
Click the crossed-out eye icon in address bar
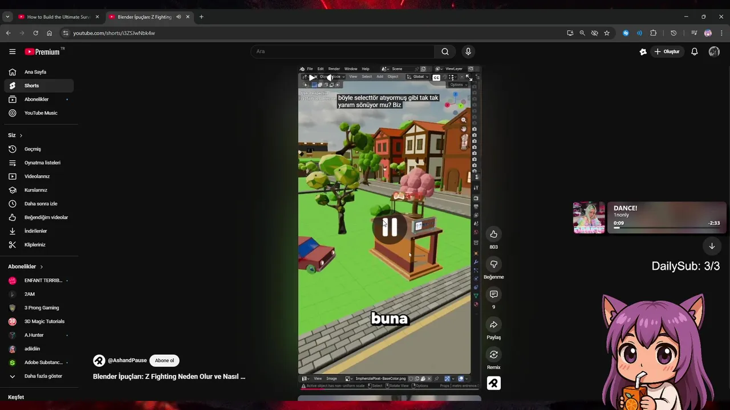594,33
